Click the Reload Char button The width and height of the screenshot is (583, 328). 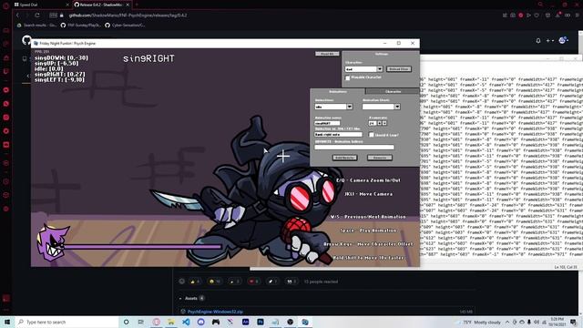pos(399,69)
